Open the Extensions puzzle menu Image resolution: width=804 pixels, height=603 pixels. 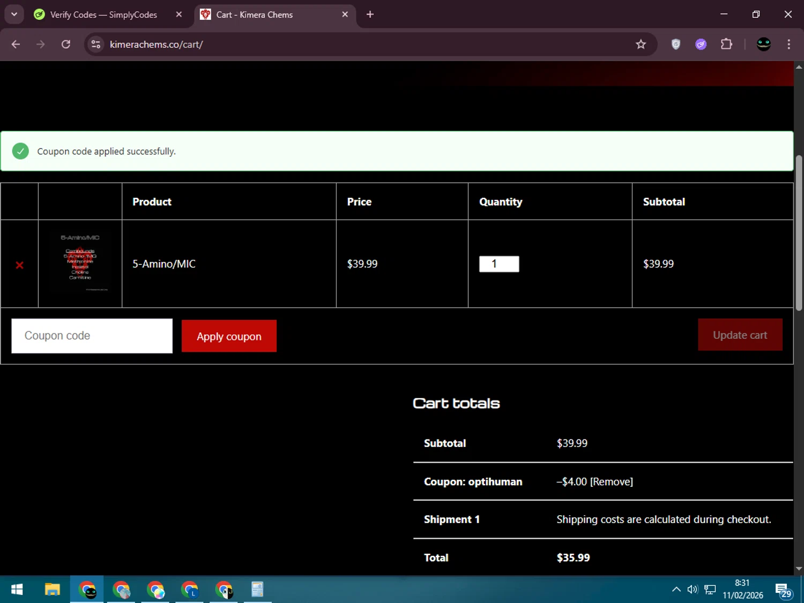[x=726, y=44]
